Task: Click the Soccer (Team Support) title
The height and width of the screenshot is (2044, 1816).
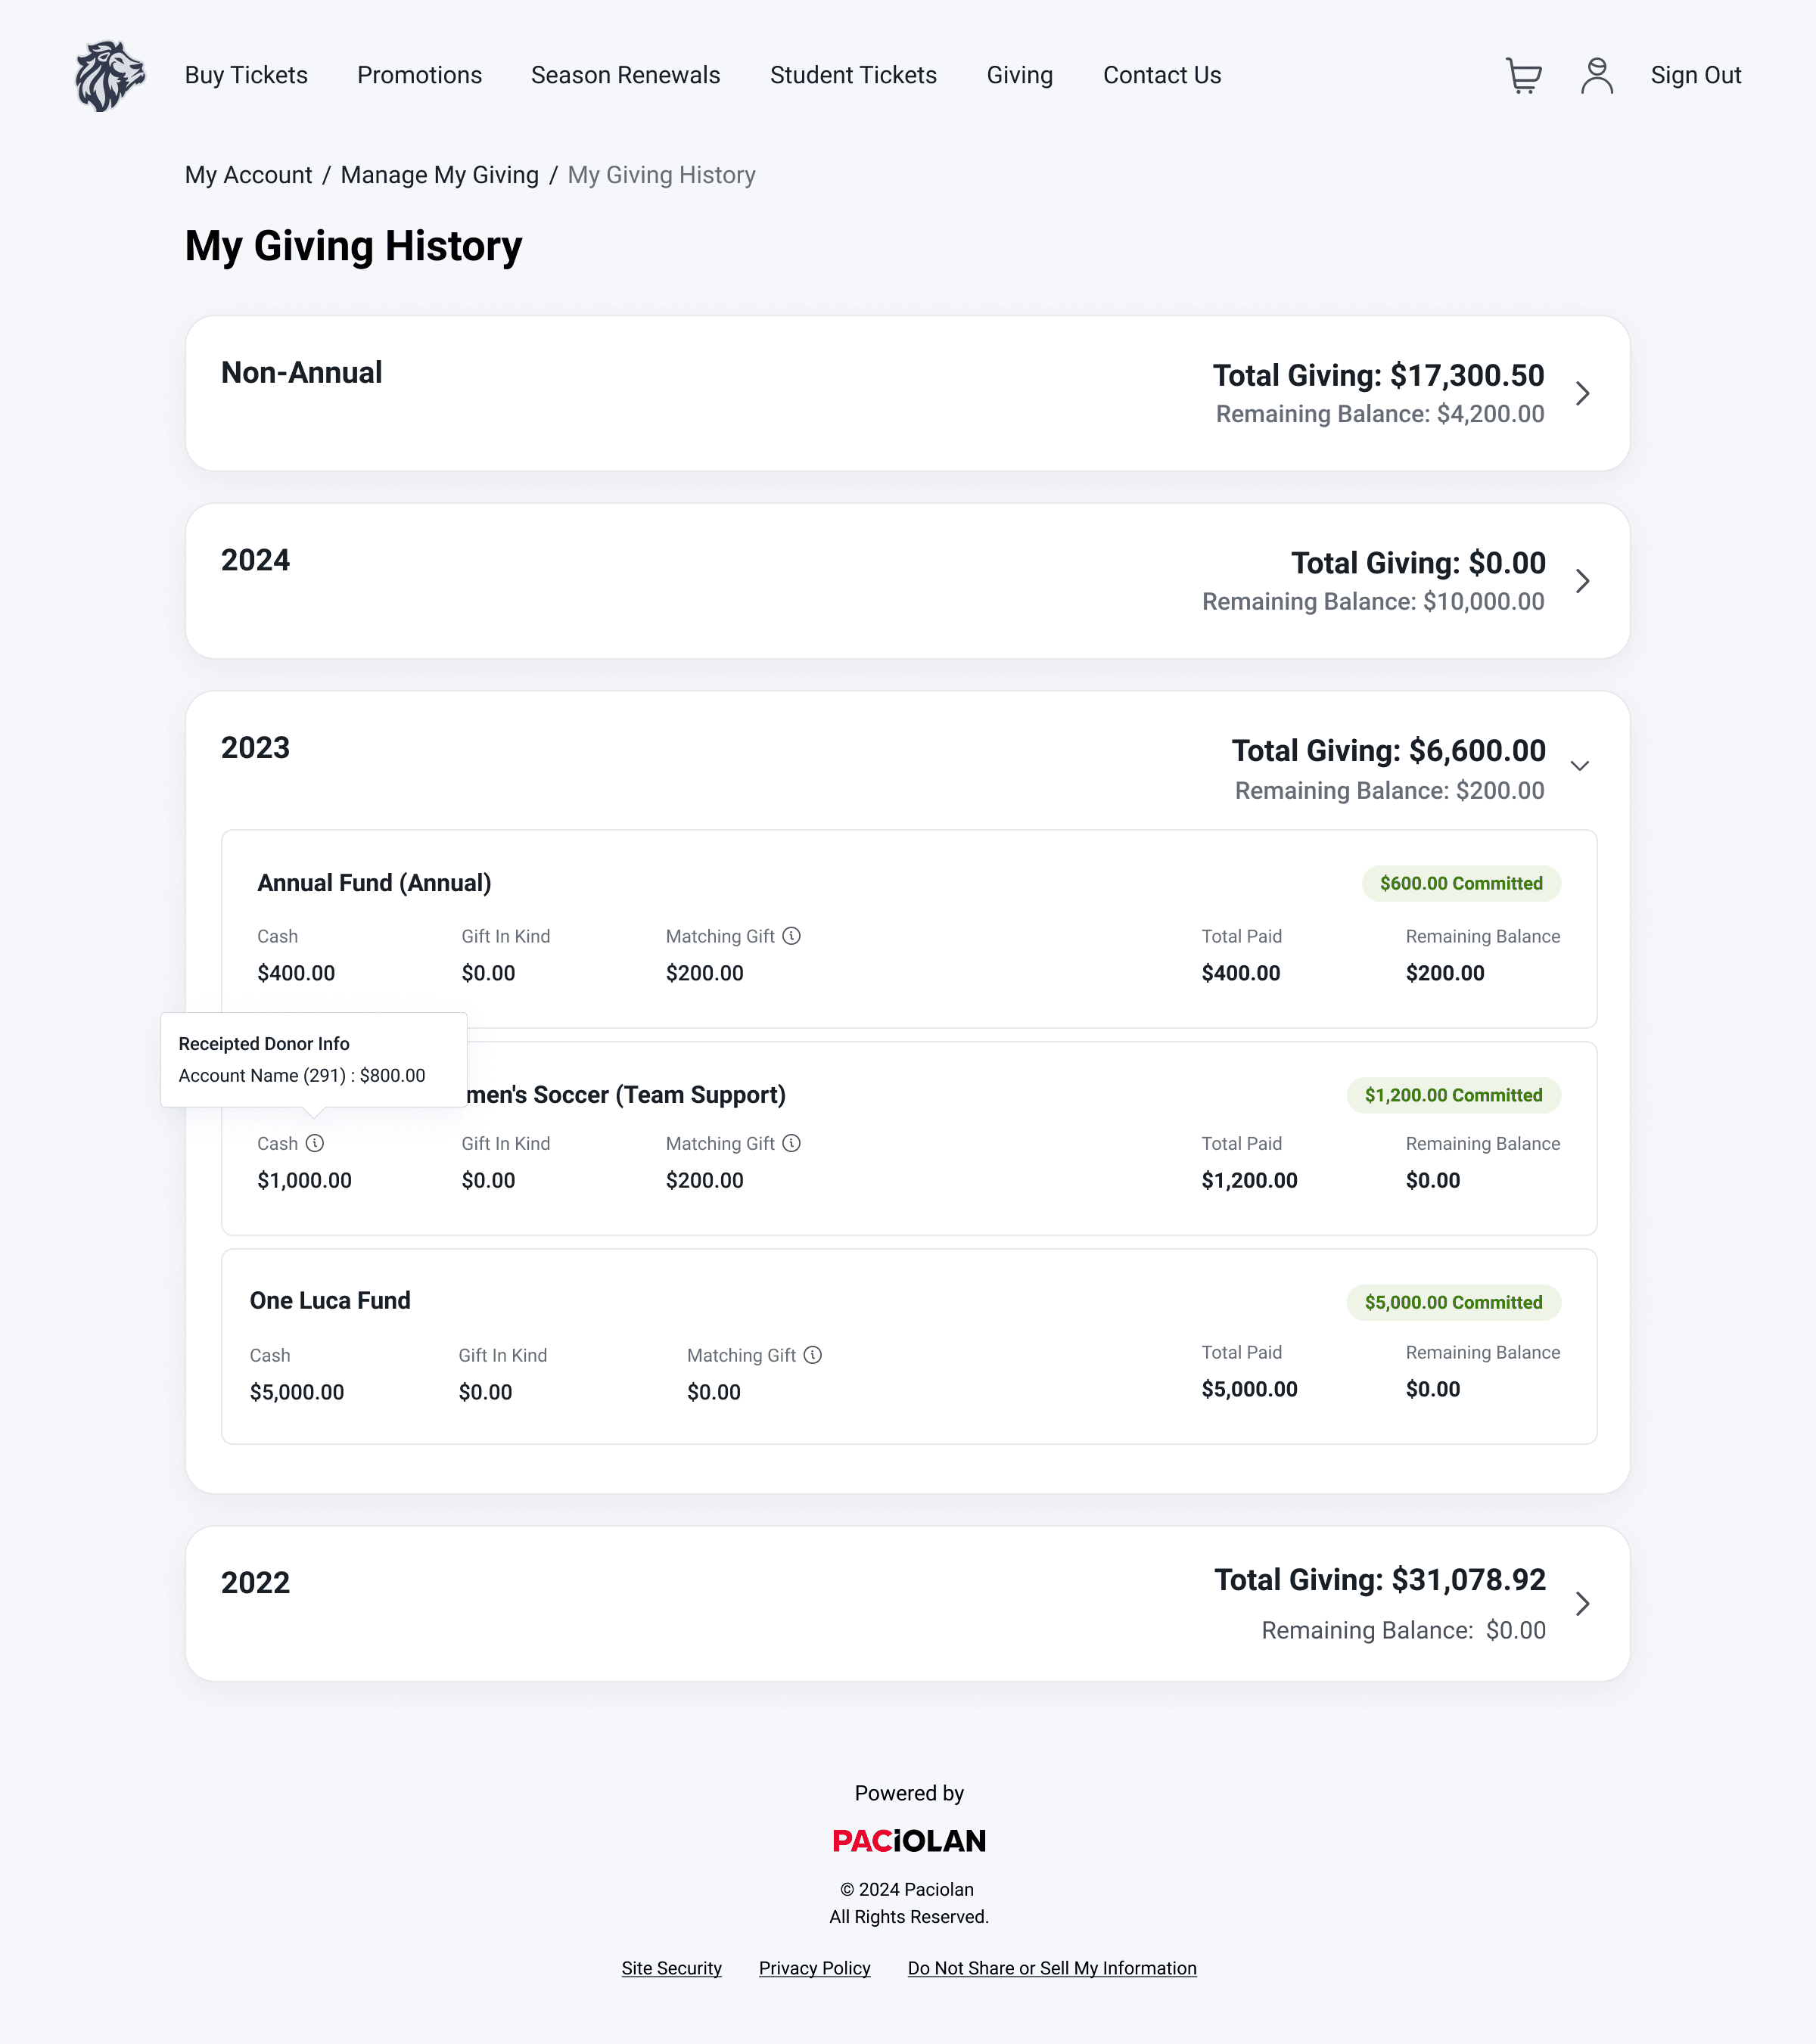Action: [626, 1095]
